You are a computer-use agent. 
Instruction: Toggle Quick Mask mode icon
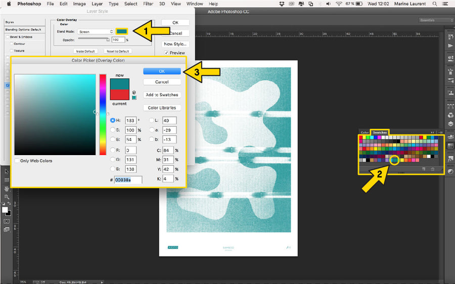click(7, 221)
